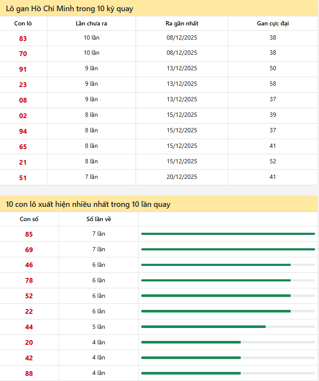Click the '10 con lô xuất hiện nhiều nhất' heading
319x381 pixels.
pyautogui.click(x=88, y=204)
